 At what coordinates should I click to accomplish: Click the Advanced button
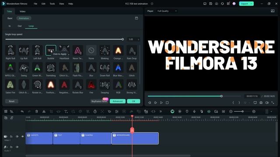point(118,101)
